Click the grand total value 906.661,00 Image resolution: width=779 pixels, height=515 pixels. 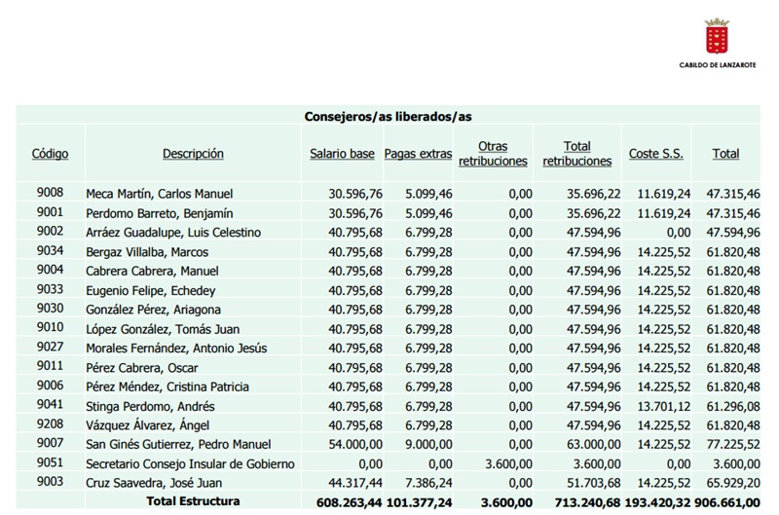click(726, 502)
